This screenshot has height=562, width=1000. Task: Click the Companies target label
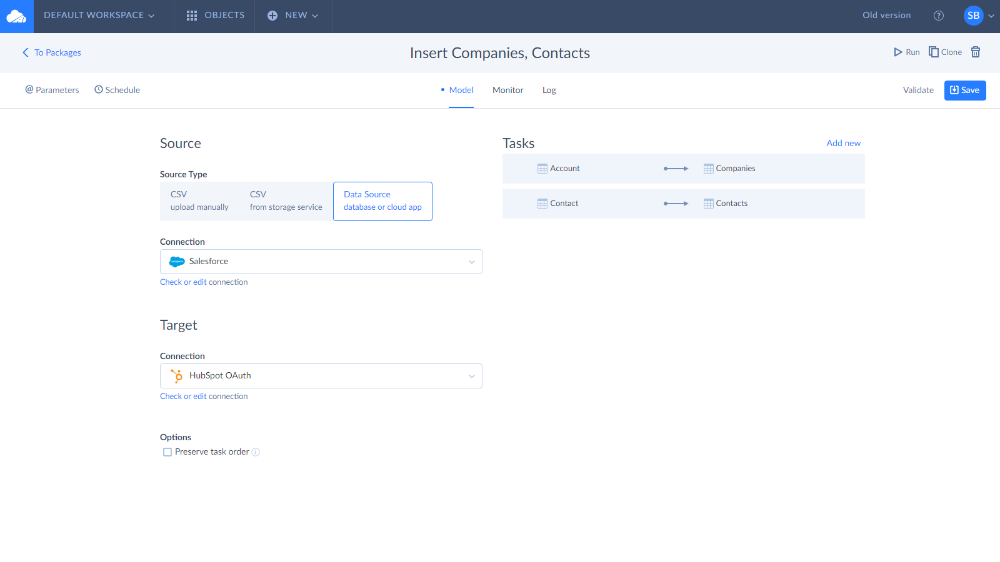pos(736,169)
